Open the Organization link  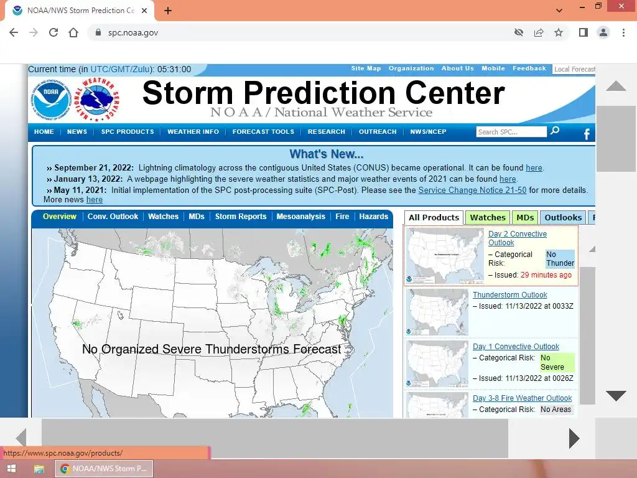[411, 68]
